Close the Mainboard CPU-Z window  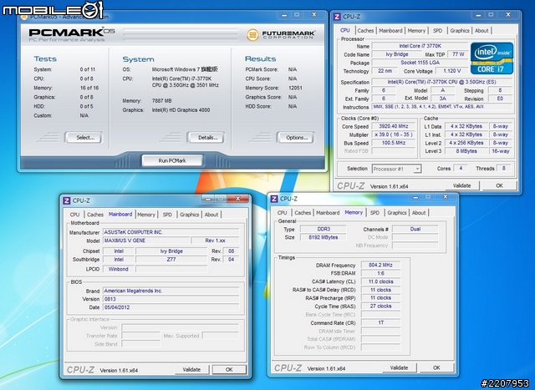238,199
